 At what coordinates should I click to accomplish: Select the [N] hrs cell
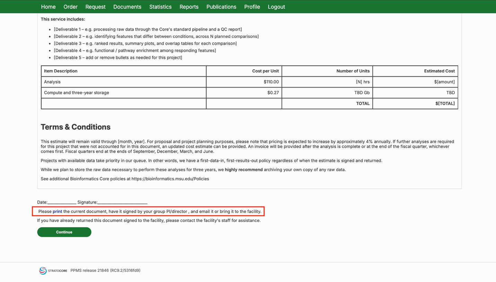[327, 82]
